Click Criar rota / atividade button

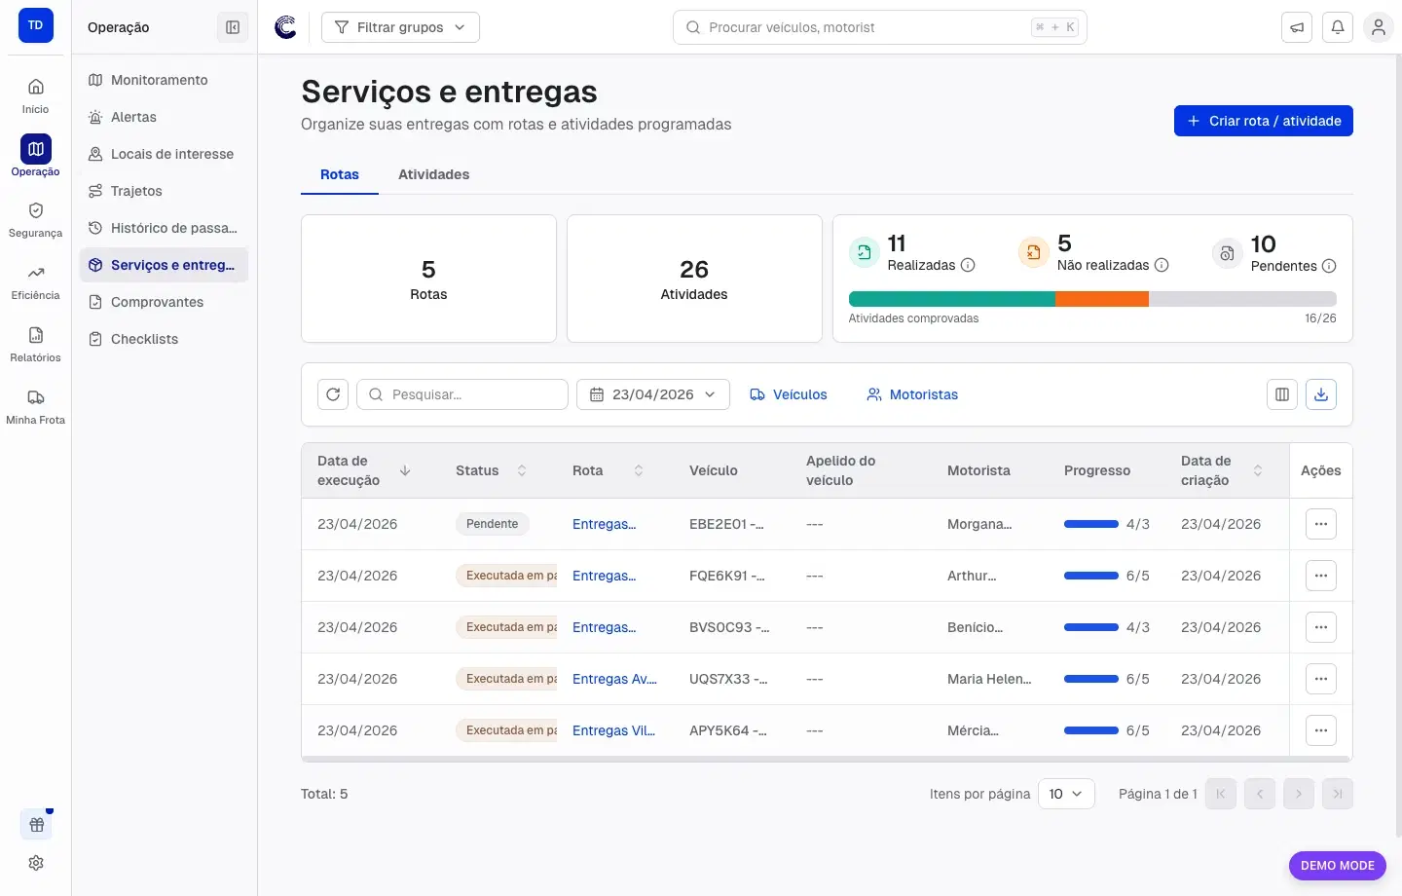1263,121
